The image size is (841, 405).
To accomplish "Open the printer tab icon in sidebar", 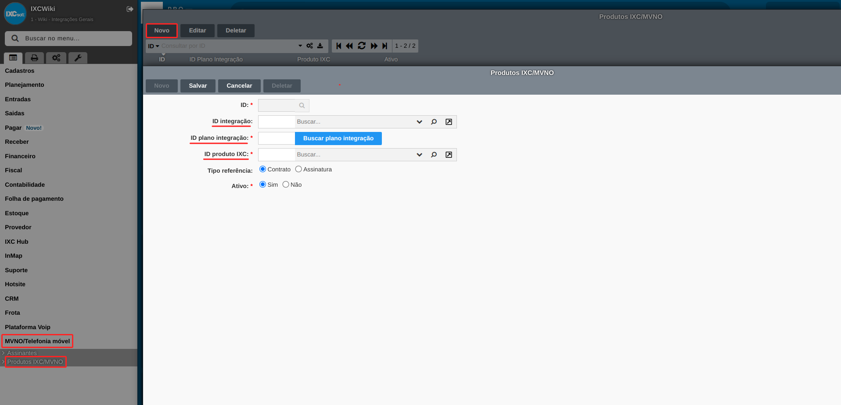I will [x=34, y=58].
